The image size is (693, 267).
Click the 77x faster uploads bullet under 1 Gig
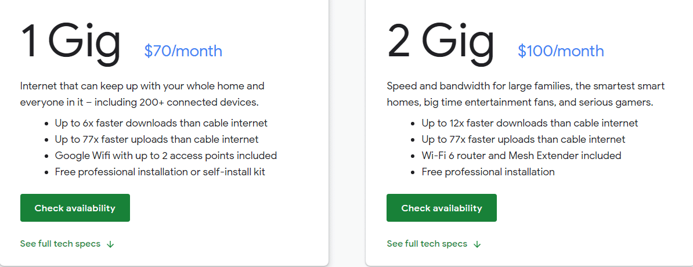(157, 139)
